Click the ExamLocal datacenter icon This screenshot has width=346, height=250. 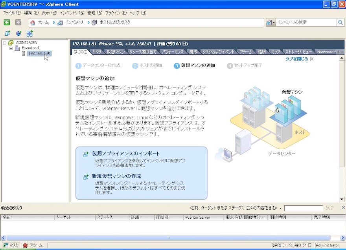17,48
